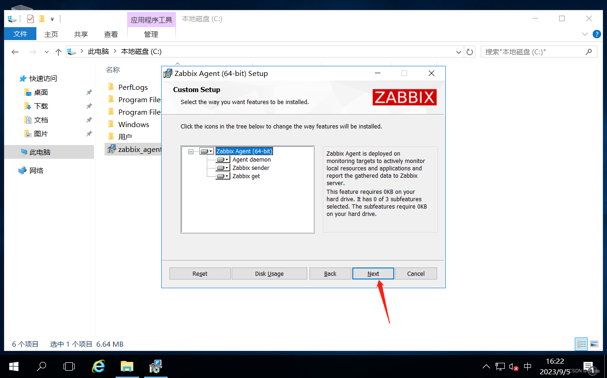Open 文档 in the navigation pane
The width and height of the screenshot is (607, 378).
pyautogui.click(x=41, y=120)
